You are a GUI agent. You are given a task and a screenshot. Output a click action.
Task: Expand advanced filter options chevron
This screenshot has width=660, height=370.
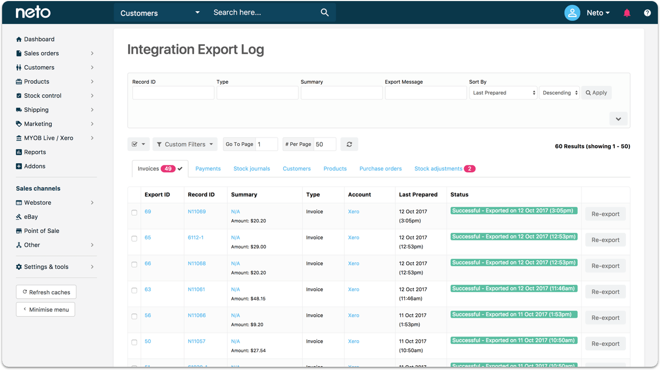point(618,119)
